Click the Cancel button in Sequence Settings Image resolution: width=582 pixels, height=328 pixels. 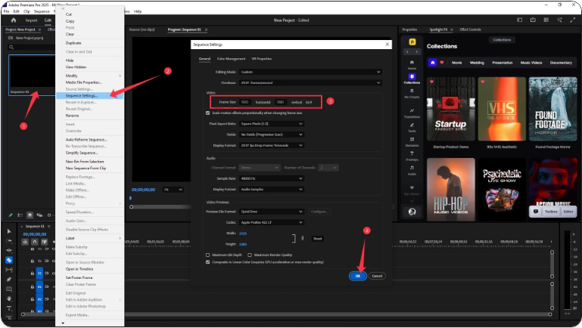pyautogui.click(x=376, y=276)
